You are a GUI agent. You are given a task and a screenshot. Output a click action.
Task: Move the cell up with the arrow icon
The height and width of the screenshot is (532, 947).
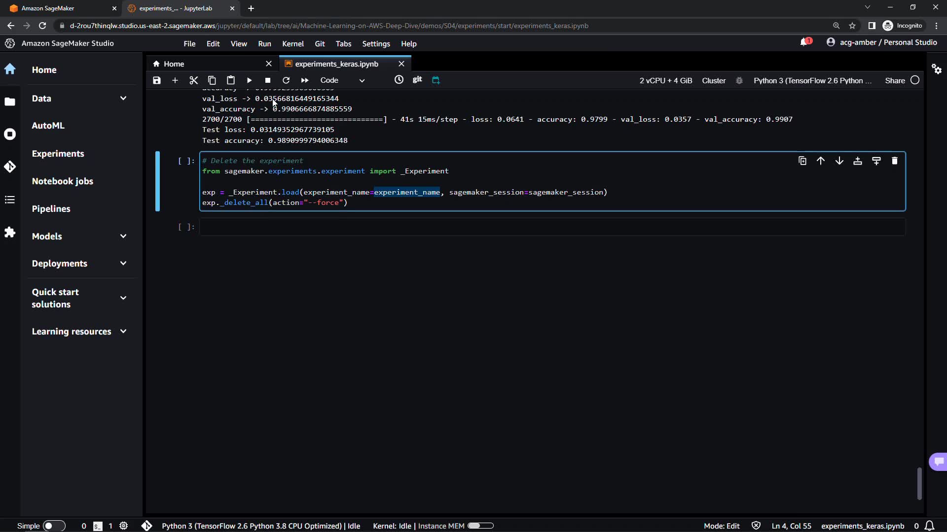pyautogui.click(x=821, y=161)
